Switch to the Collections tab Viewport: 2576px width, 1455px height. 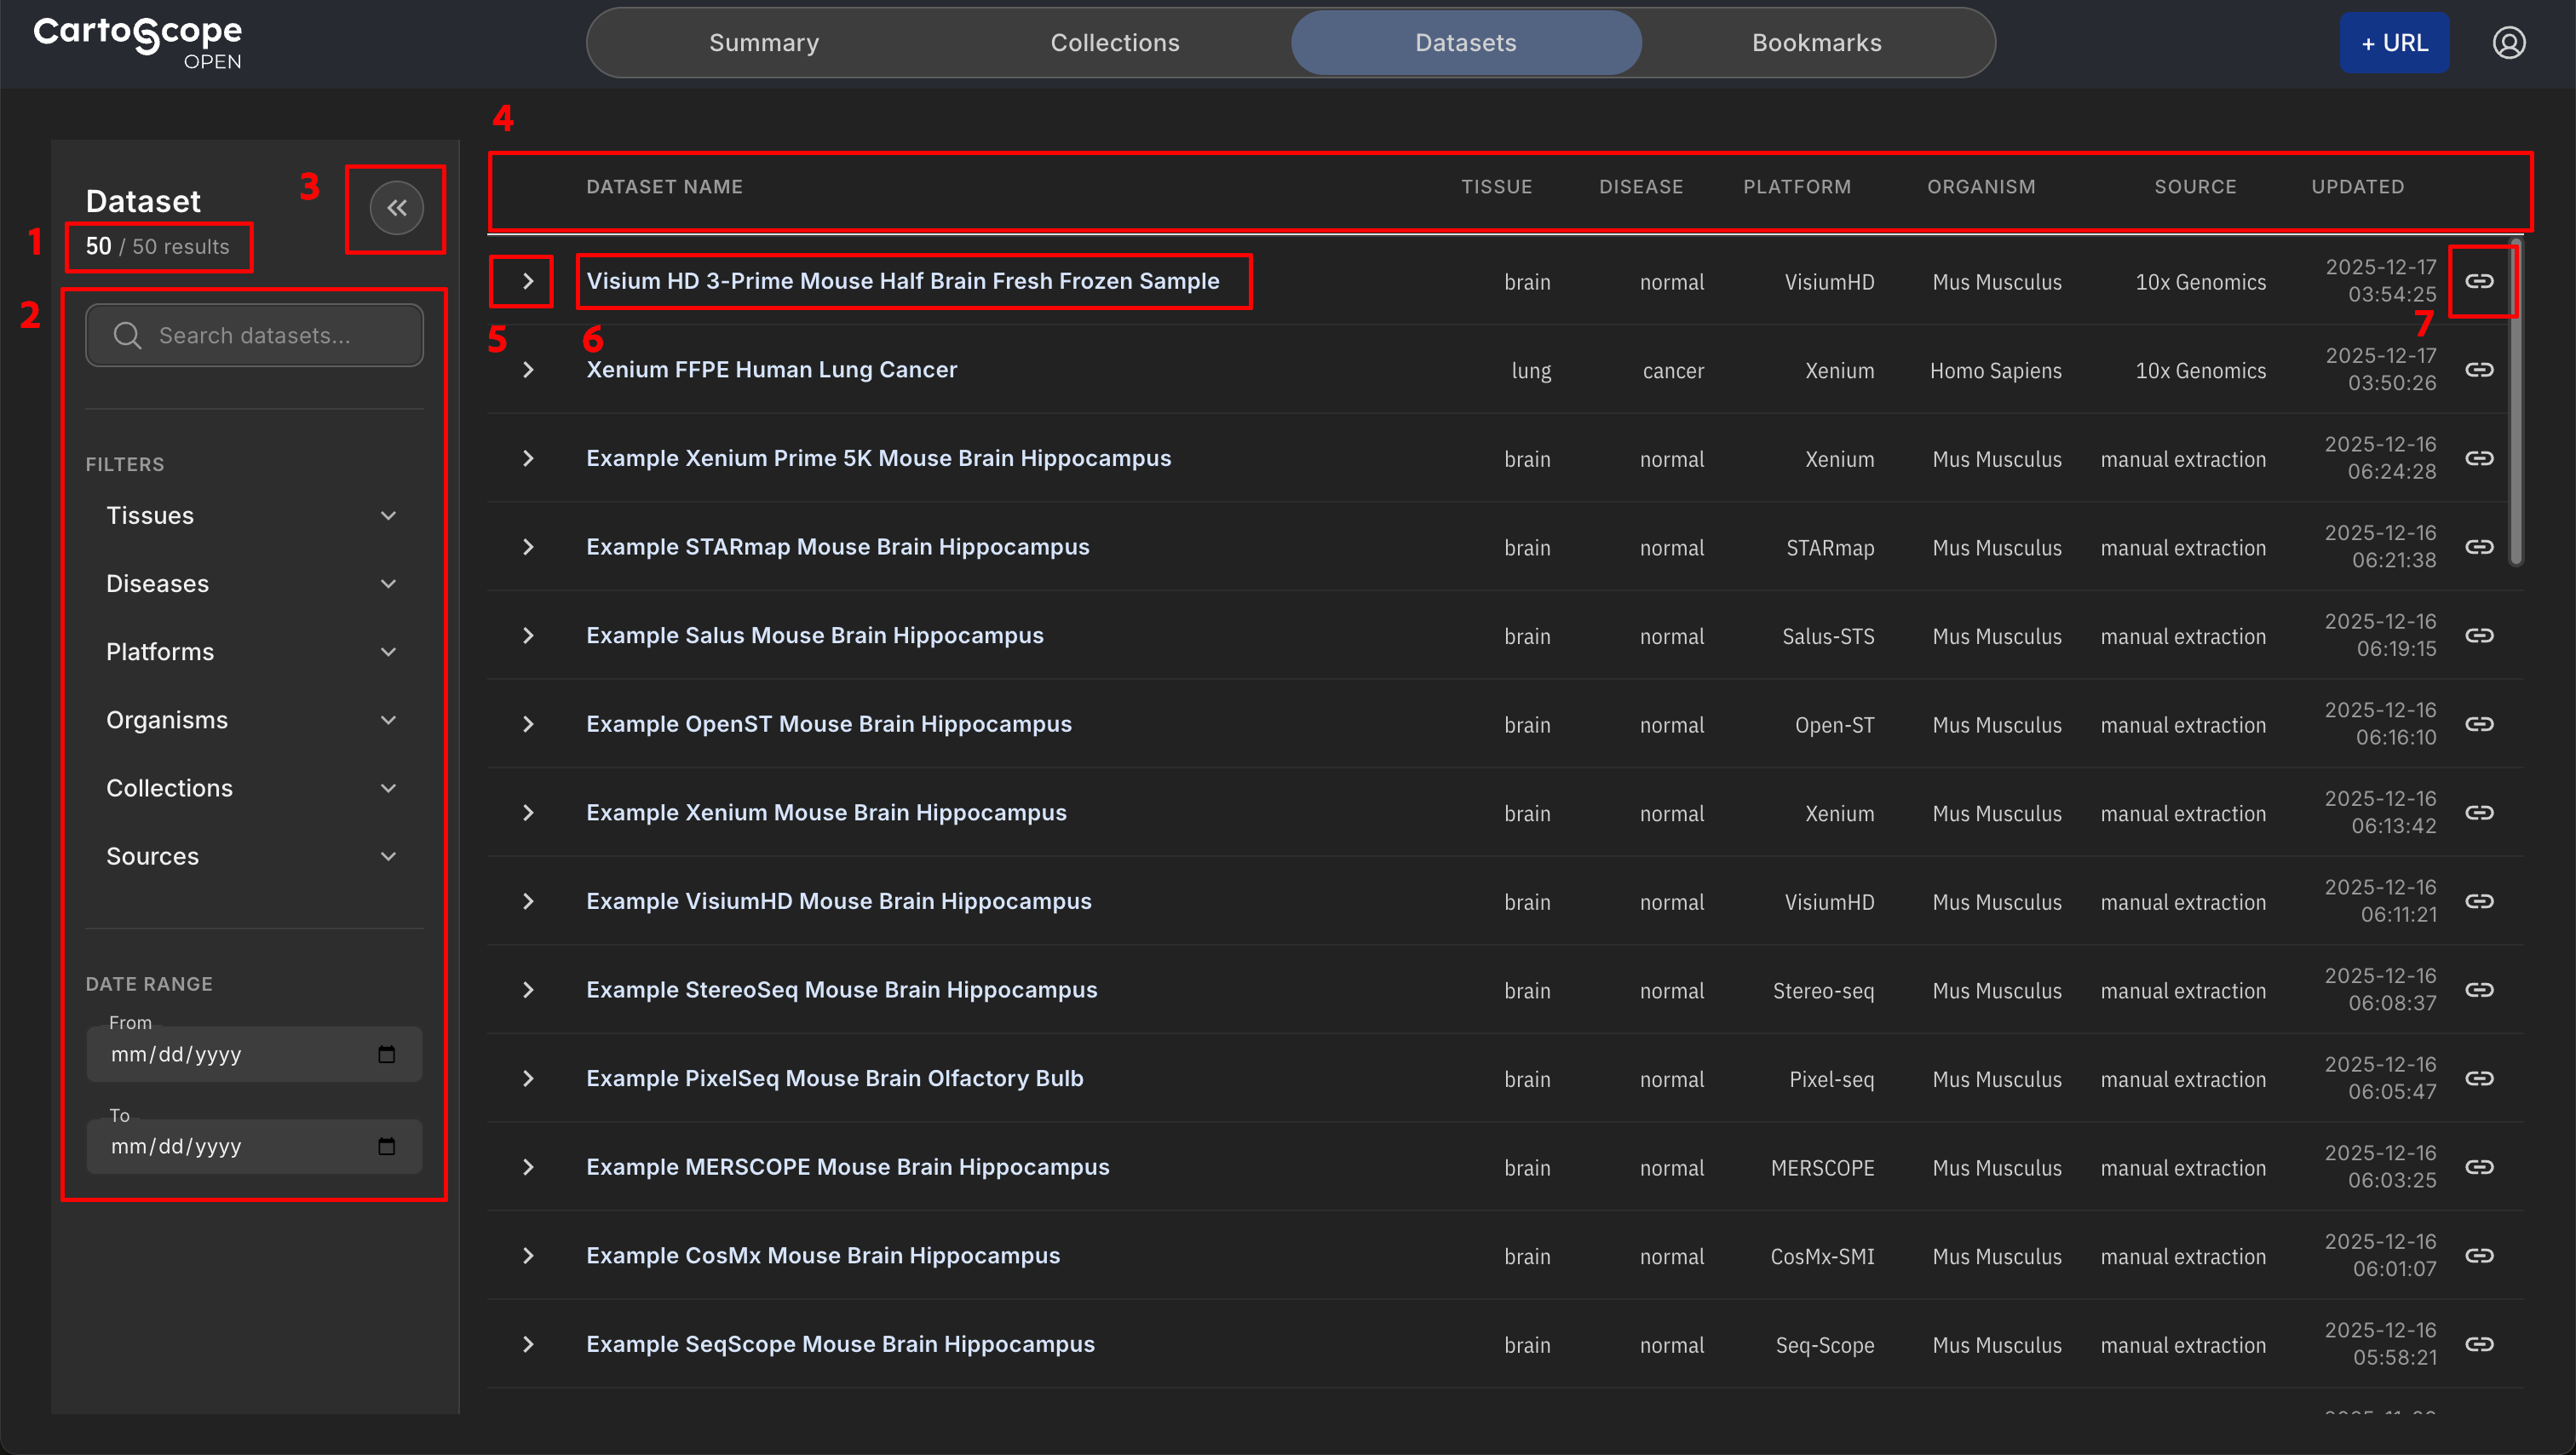click(x=1114, y=43)
